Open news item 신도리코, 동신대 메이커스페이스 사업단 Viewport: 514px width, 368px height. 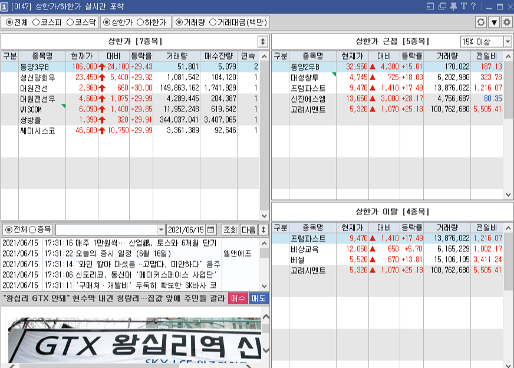pos(146,275)
